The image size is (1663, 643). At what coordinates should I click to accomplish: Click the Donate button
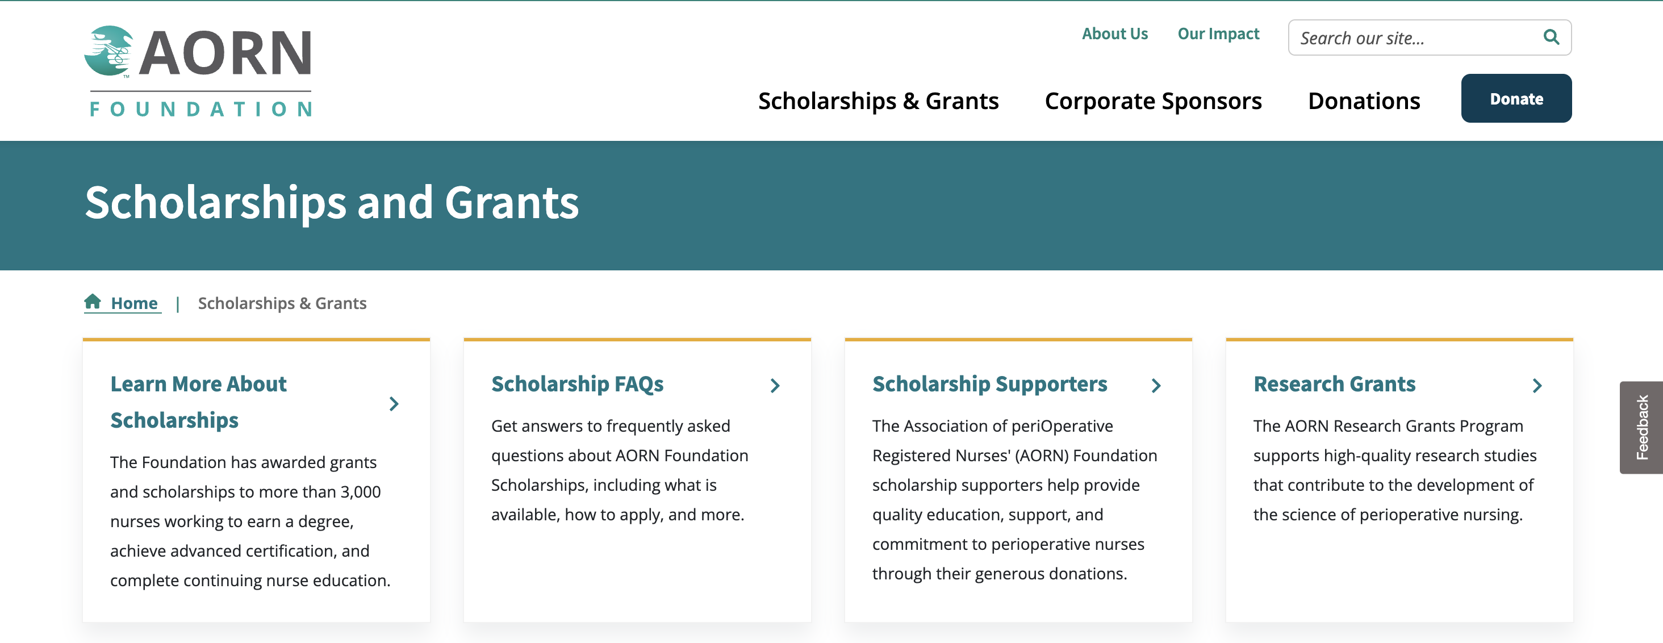click(1516, 98)
